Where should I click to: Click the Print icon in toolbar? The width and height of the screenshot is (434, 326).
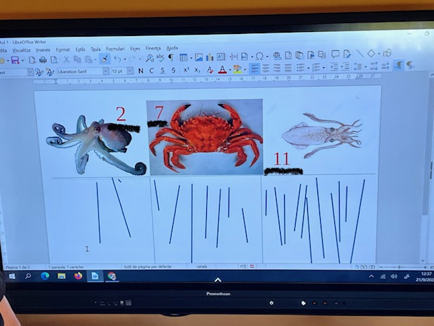coord(43,60)
